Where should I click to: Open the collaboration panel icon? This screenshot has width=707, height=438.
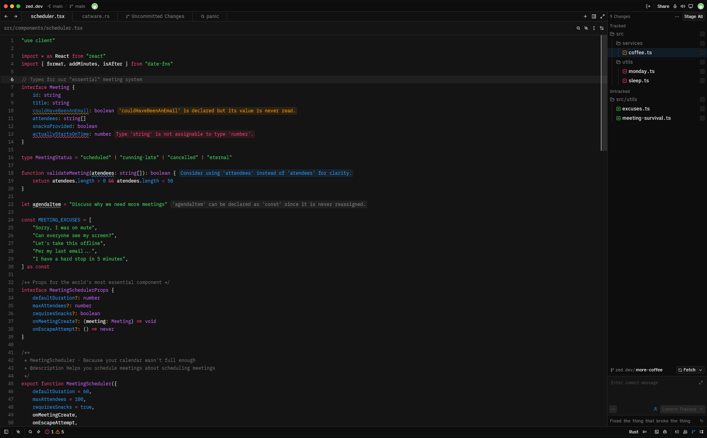click(685, 432)
